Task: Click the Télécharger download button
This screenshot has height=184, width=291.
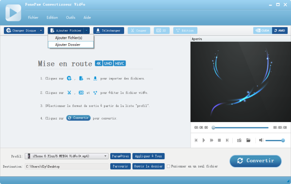Action: 109,31
